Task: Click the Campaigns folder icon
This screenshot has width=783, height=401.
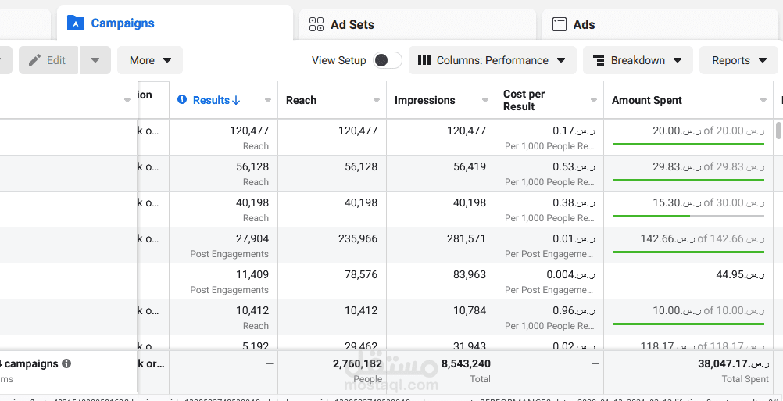Action: [x=75, y=23]
